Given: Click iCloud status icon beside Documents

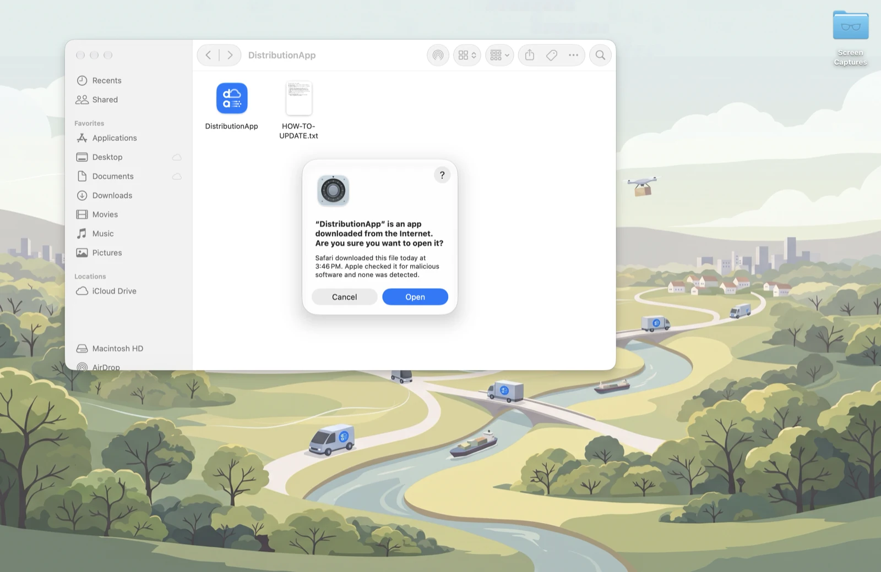Looking at the screenshot, I should (177, 177).
